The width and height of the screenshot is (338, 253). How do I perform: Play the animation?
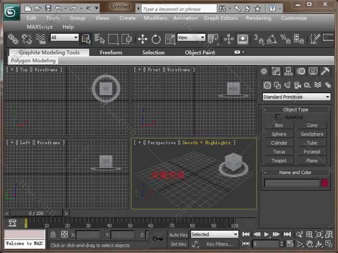266,234
